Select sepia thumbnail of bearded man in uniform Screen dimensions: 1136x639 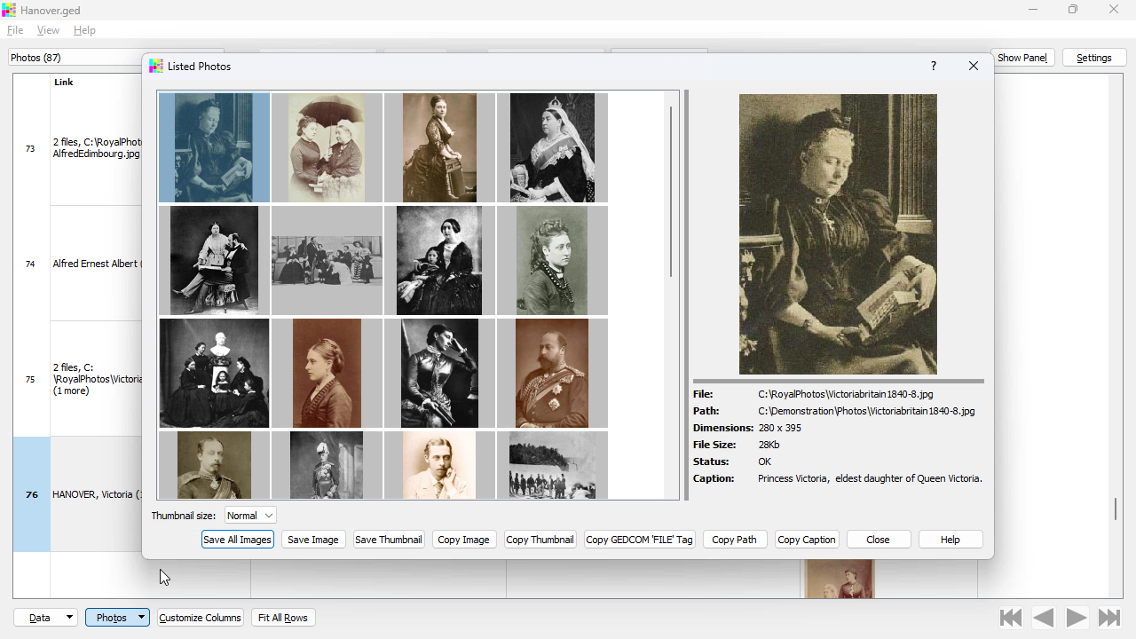(x=552, y=373)
